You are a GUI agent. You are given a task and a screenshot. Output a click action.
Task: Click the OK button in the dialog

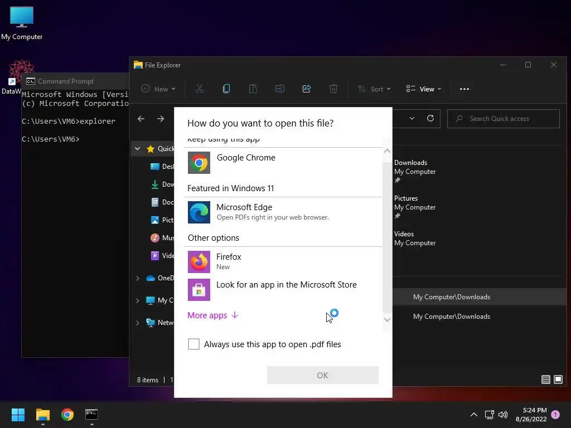point(323,375)
